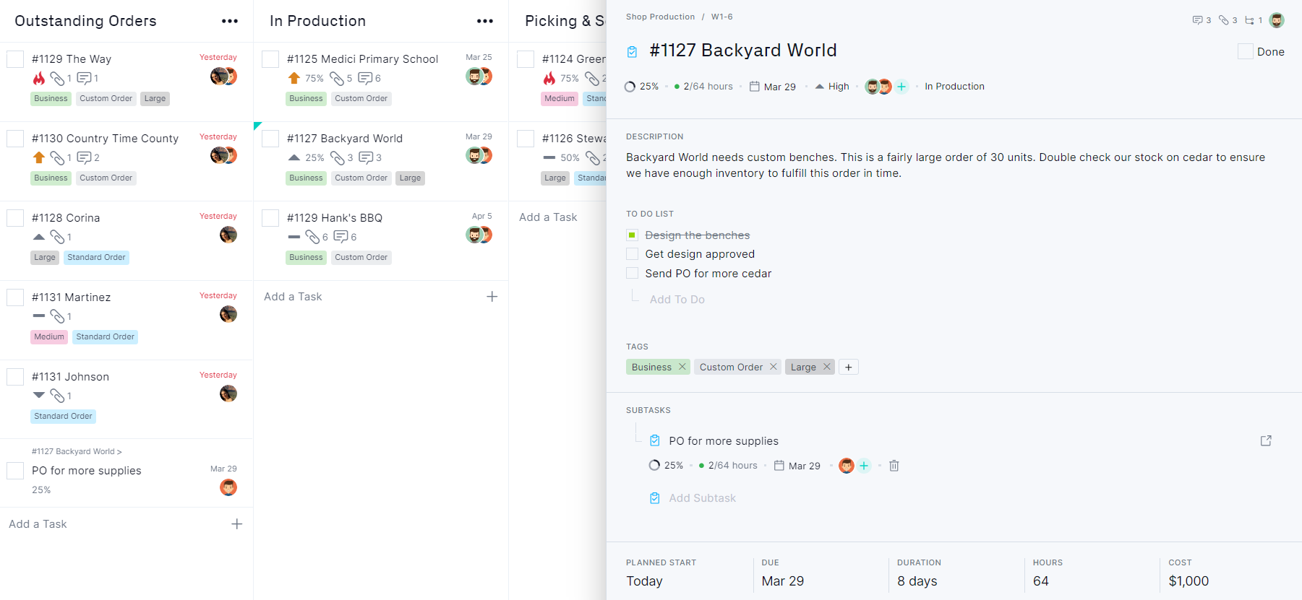Screen dimensions: 1302x600
Task: Uncheck Design the benches to-do
Action: (x=632, y=235)
